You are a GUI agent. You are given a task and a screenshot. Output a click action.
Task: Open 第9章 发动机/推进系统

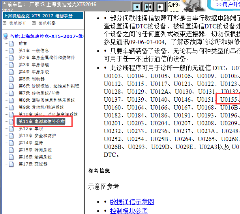41,107
